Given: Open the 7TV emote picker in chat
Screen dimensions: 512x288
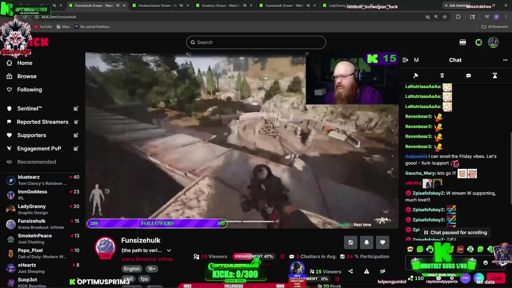Looking at the screenshot, I should [x=465, y=278].
